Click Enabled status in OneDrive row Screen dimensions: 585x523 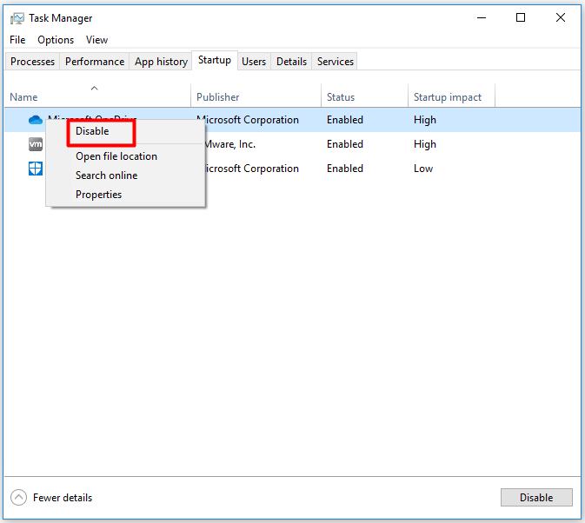coord(345,120)
